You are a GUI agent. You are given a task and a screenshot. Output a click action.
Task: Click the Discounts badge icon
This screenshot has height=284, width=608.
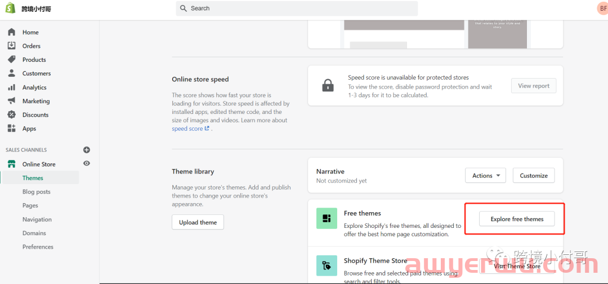pyautogui.click(x=12, y=114)
